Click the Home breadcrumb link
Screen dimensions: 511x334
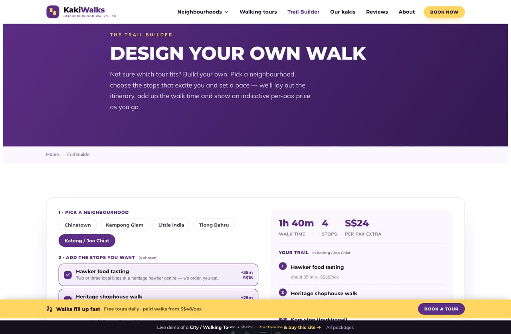(x=52, y=154)
